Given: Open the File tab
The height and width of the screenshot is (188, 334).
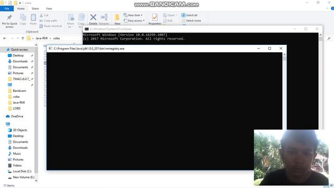Looking at the screenshot, I should (x=7, y=8).
